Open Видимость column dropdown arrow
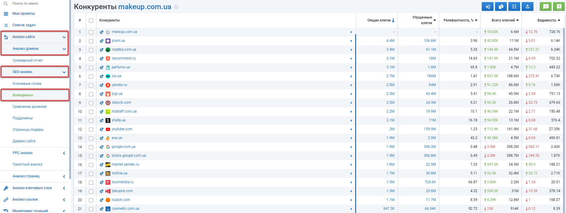Viewport: 566px width, 213px height. [x=559, y=20]
